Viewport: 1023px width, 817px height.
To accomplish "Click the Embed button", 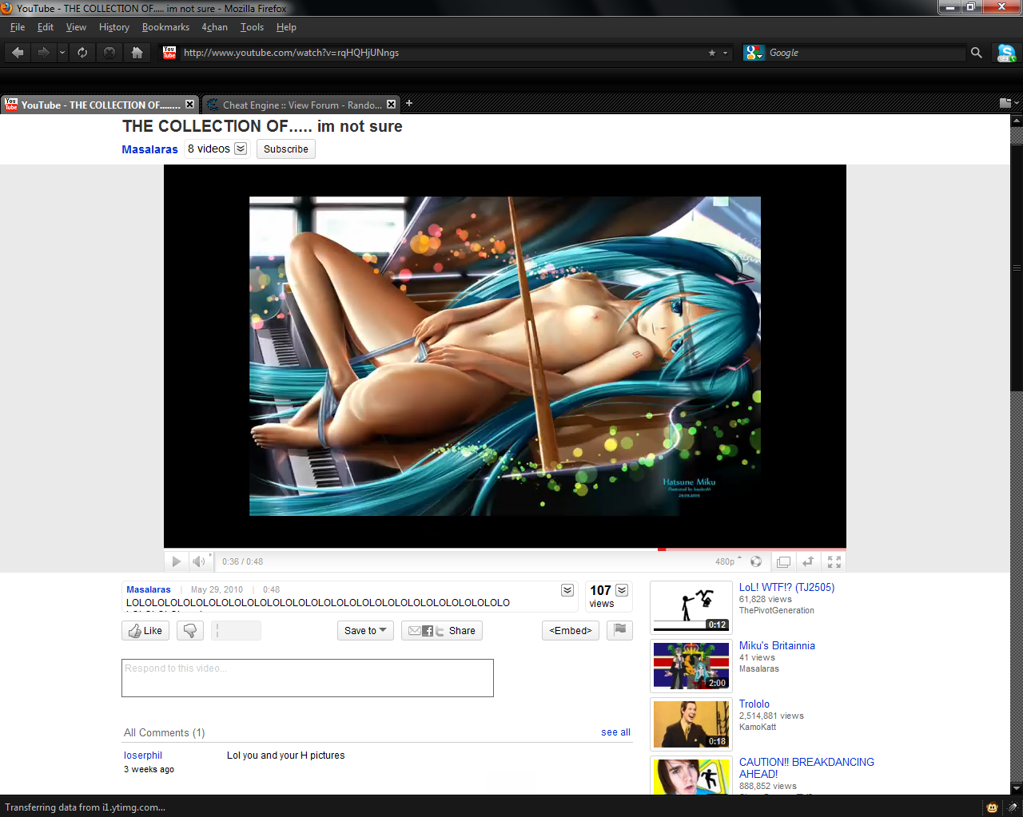I will click(x=571, y=631).
